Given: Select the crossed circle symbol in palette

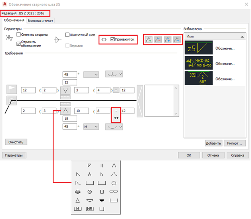Looking at the screenshot, I should (x=89, y=192).
